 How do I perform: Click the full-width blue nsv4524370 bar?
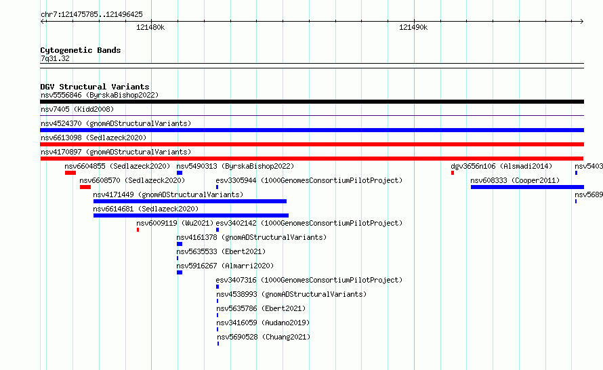(312, 130)
